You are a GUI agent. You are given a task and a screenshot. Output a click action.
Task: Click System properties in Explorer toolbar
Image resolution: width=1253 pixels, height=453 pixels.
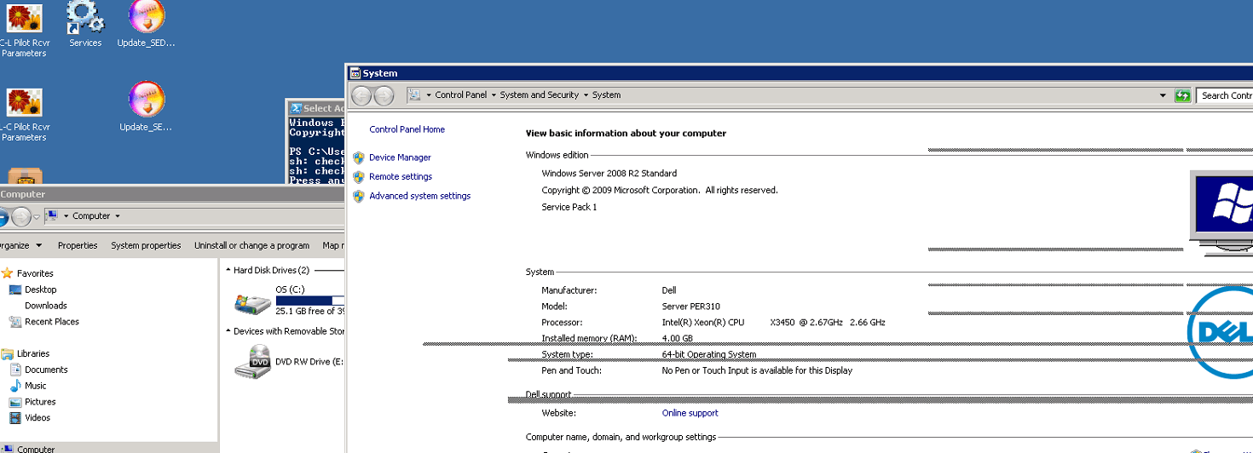tap(146, 245)
